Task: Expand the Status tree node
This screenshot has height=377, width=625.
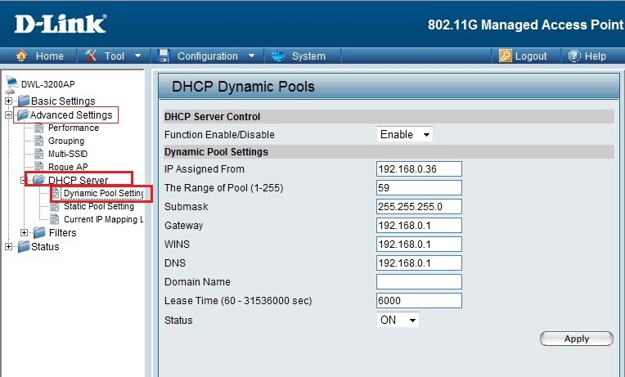Action: [x=8, y=247]
